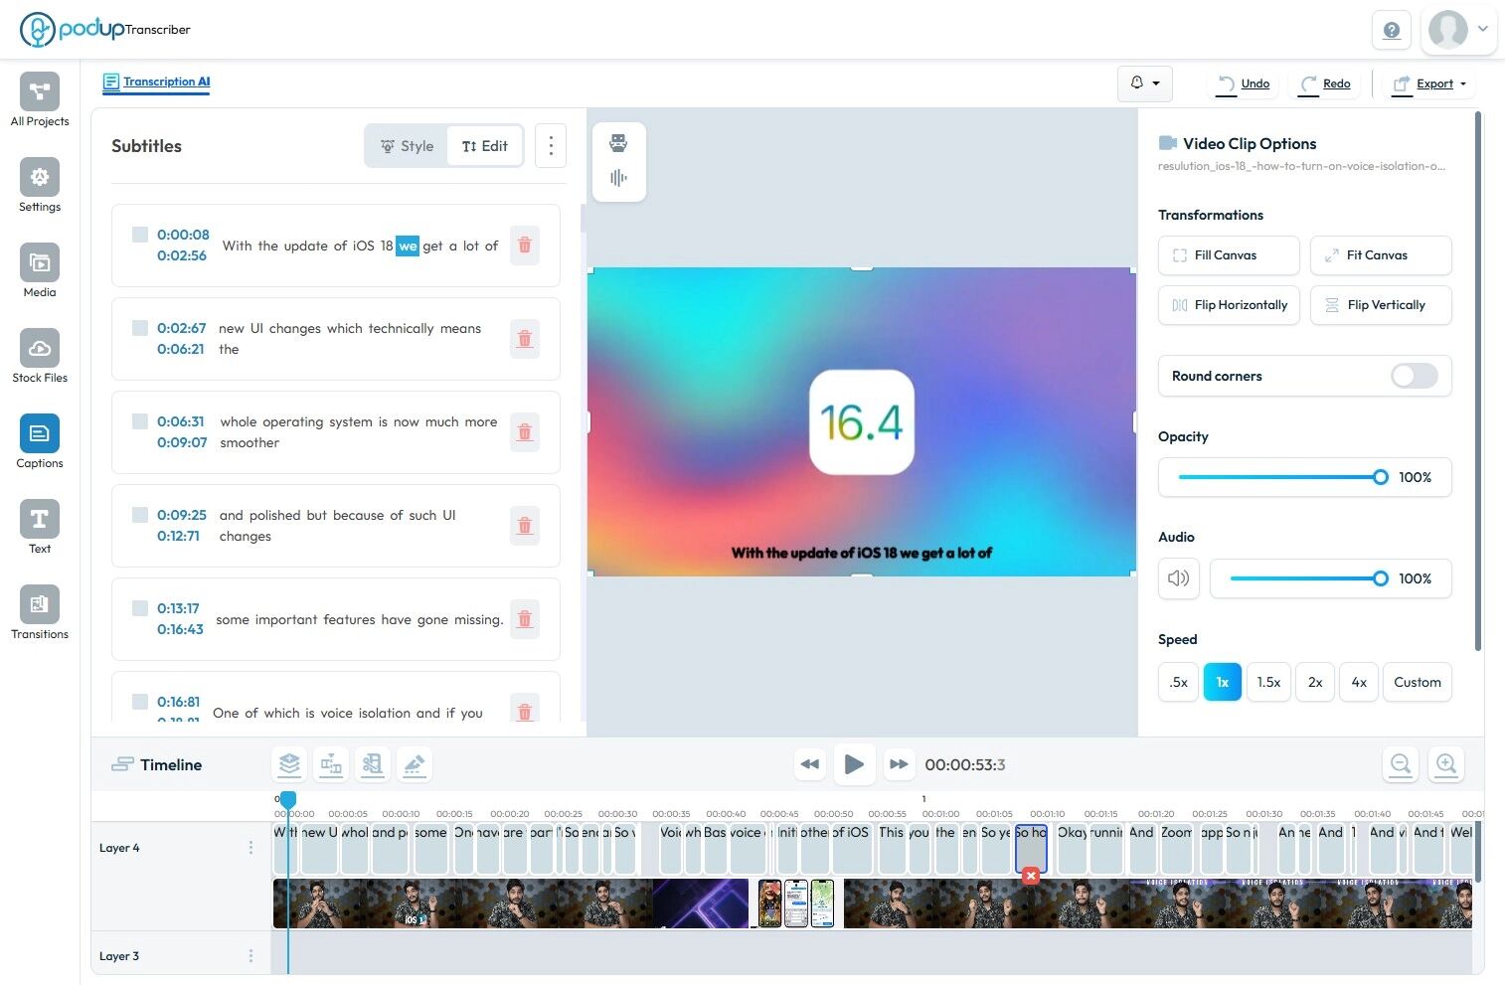Click the Audio volume slider handle
This screenshot has height=985, width=1505.
(x=1381, y=578)
